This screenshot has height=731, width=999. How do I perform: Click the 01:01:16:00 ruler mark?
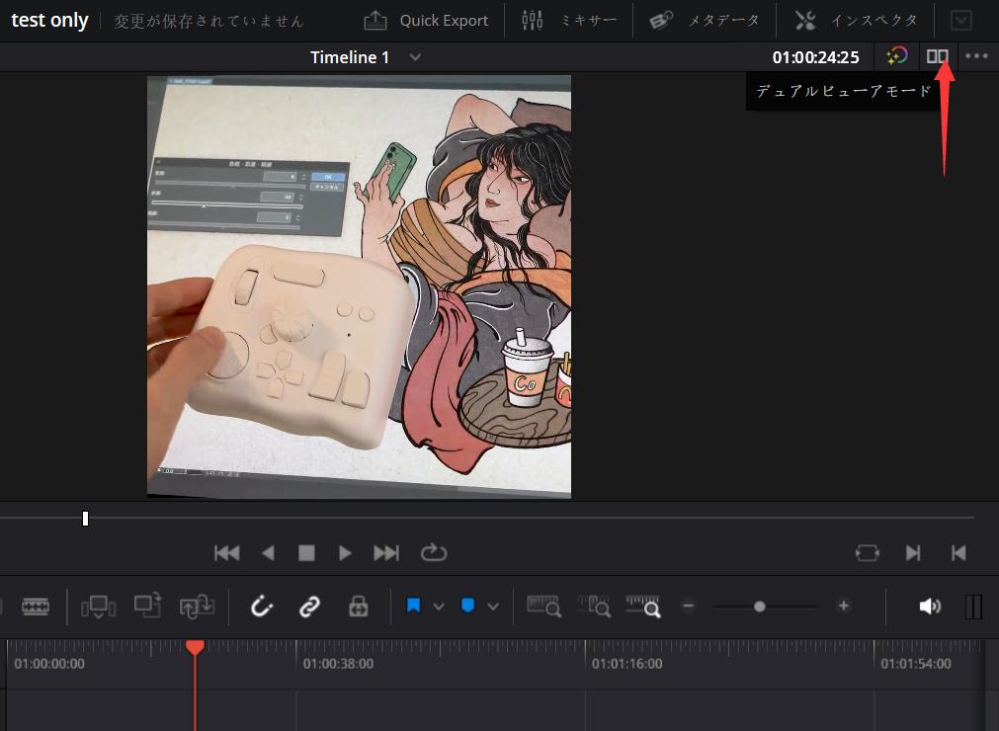pyautogui.click(x=626, y=664)
